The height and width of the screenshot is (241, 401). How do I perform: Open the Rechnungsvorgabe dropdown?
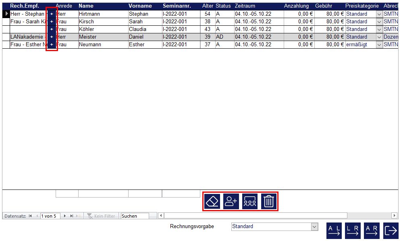tap(315, 227)
